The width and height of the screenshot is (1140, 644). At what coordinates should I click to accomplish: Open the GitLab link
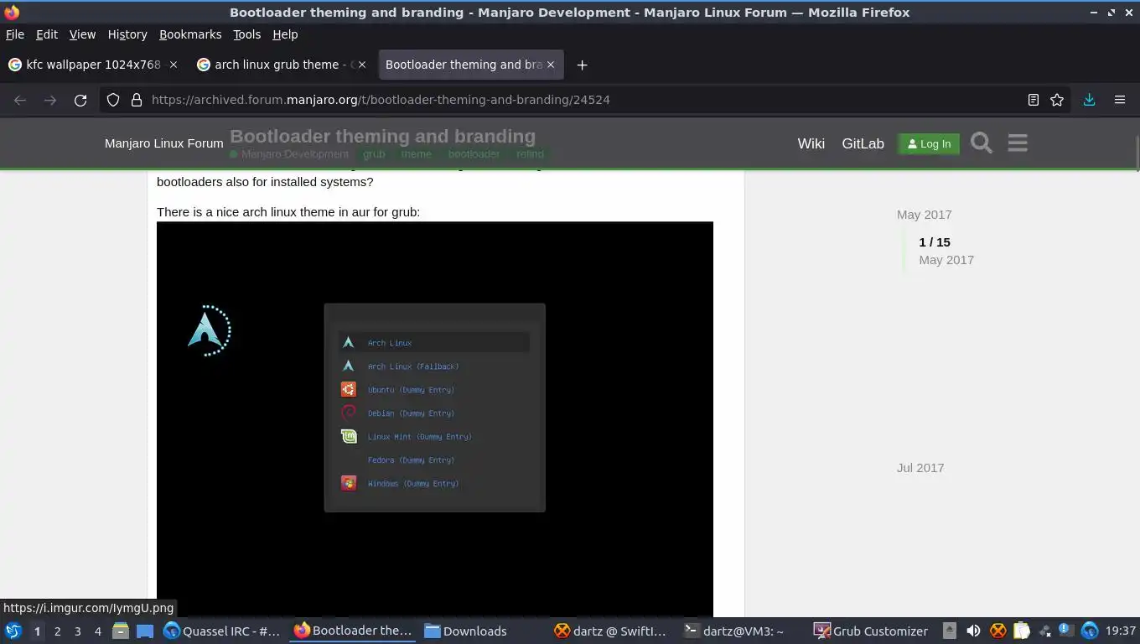(x=863, y=143)
